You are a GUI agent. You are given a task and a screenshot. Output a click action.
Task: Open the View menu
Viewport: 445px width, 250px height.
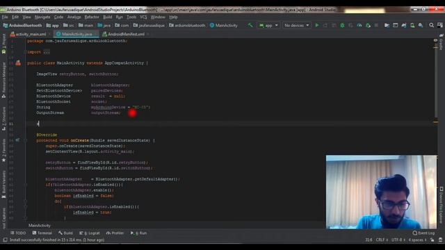point(26,17)
